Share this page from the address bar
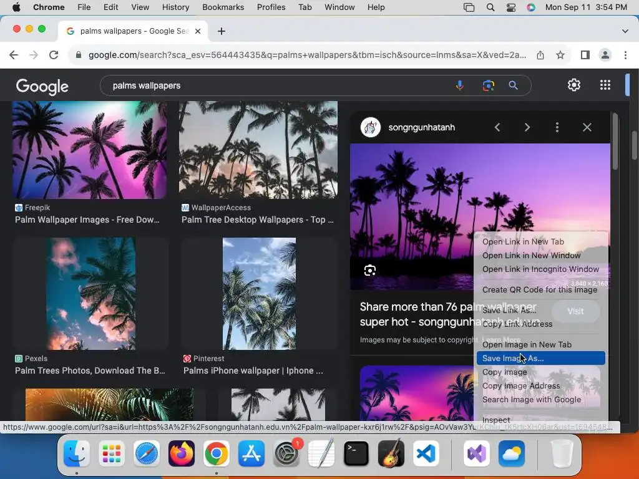The height and width of the screenshot is (479, 639). (x=540, y=55)
